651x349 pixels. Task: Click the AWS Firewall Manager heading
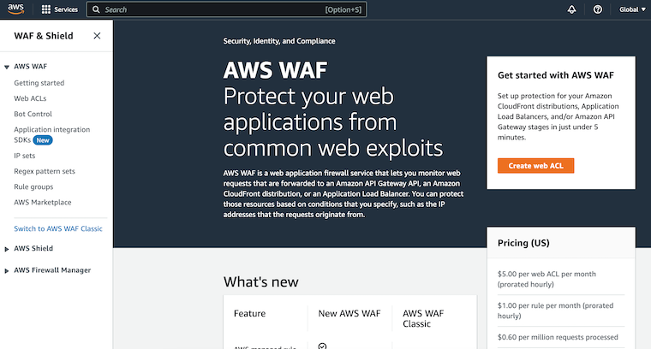[x=52, y=269]
